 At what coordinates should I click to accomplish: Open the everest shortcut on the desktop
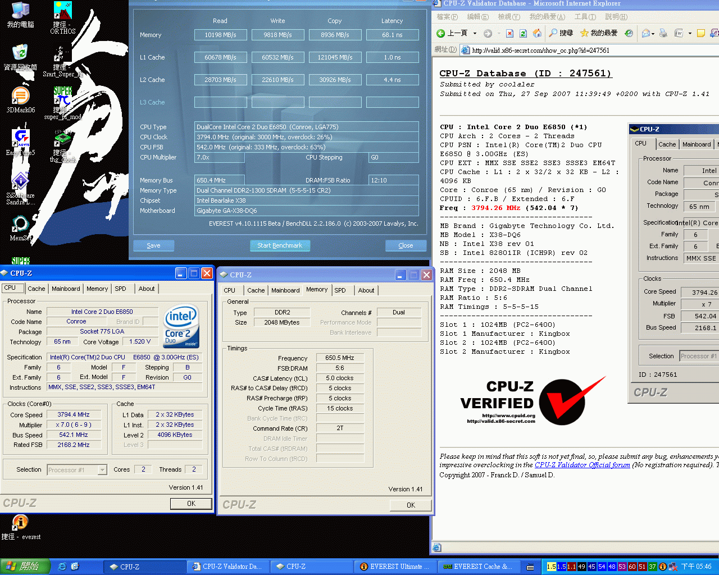click(x=20, y=528)
